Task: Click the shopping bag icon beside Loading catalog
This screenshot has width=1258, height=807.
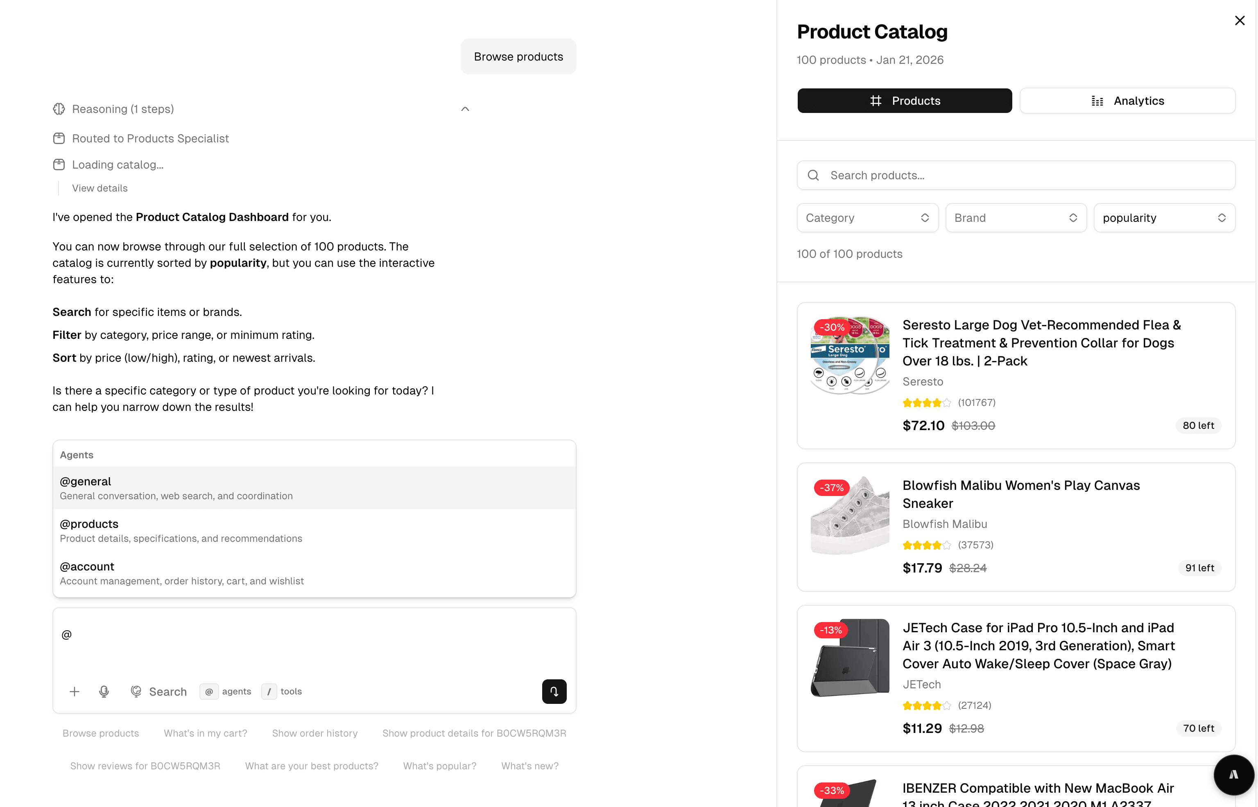Action: tap(59, 164)
